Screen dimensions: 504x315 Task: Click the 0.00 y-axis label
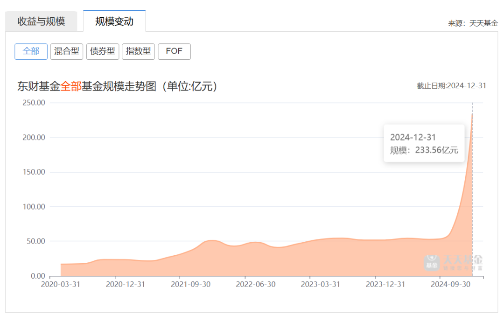tap(38, 276)
